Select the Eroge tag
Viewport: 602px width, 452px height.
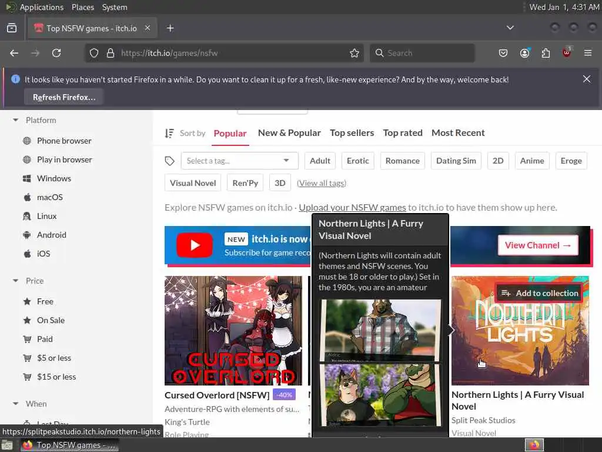tap(571, 161)
